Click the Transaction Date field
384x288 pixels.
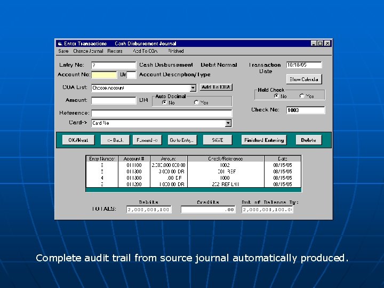click(304, 65)
